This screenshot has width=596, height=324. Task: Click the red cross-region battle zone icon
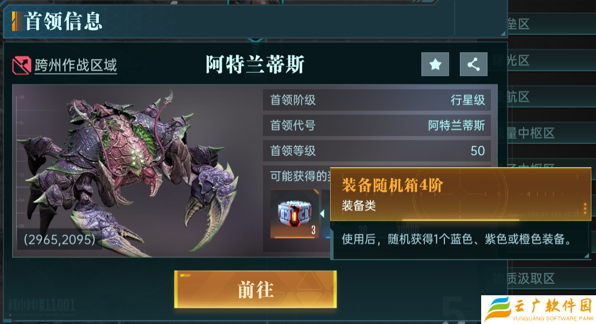pos(21,65)
